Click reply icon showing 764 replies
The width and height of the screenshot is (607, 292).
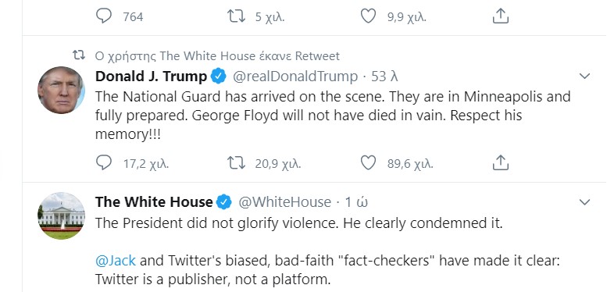[x=104, y=16]
